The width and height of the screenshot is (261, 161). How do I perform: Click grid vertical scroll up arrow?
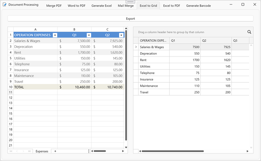[x=251, y=45]
